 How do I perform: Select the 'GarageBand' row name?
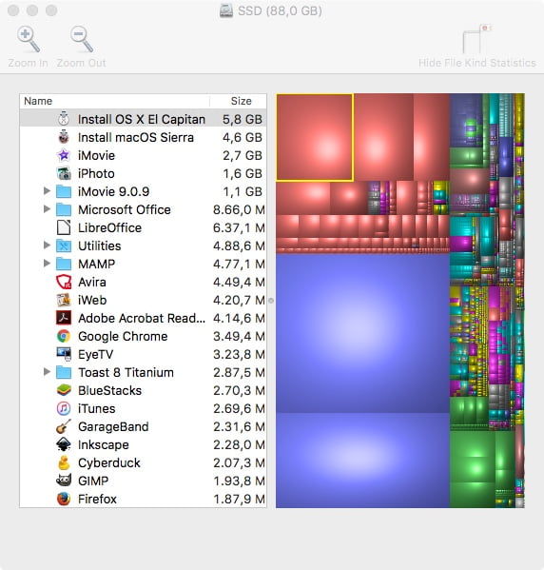click(x=113, y=426)
